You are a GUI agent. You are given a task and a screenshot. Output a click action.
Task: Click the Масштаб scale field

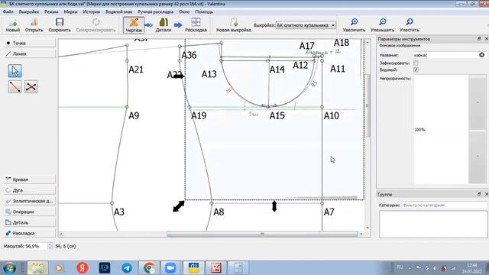(36, 246)
